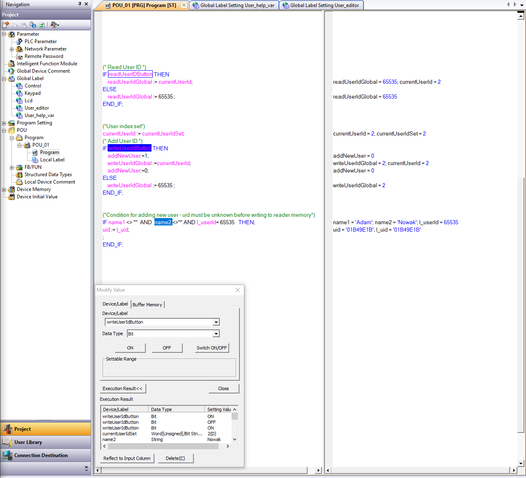Select the Parameter folder icon
Viewport: 526px width, 478px height.
[x=11, y=34]
